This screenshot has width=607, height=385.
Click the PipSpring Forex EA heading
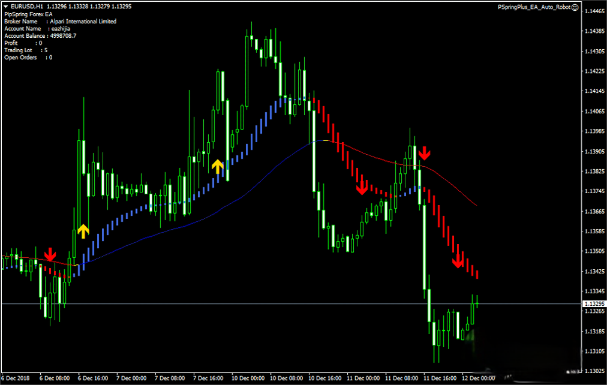coord(28,14)
